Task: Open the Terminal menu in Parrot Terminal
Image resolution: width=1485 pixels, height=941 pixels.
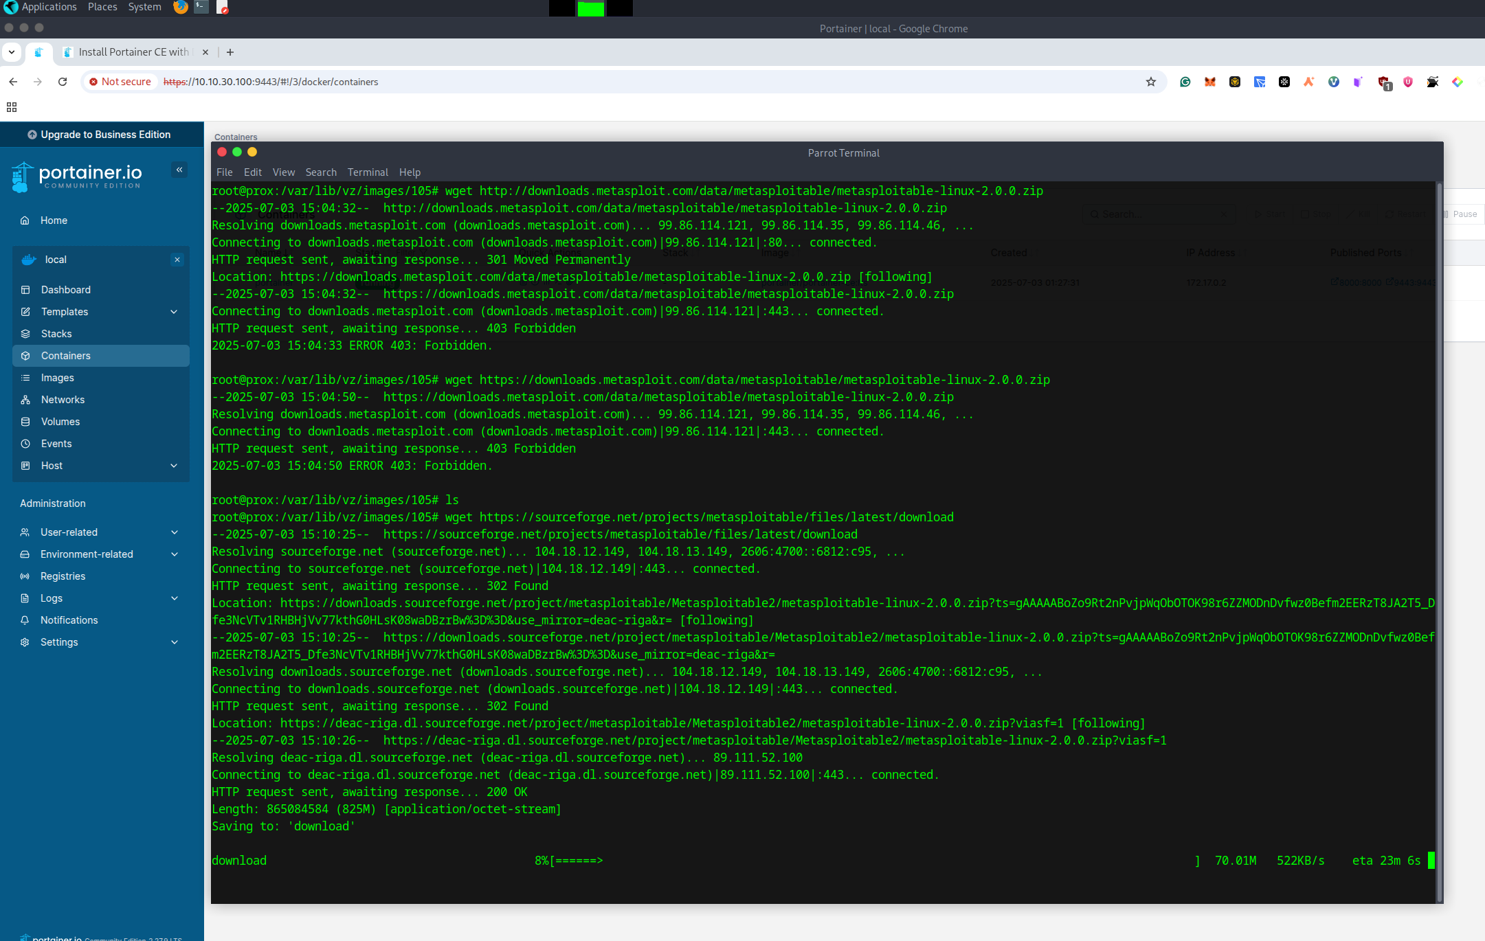Action: point(368,172)
